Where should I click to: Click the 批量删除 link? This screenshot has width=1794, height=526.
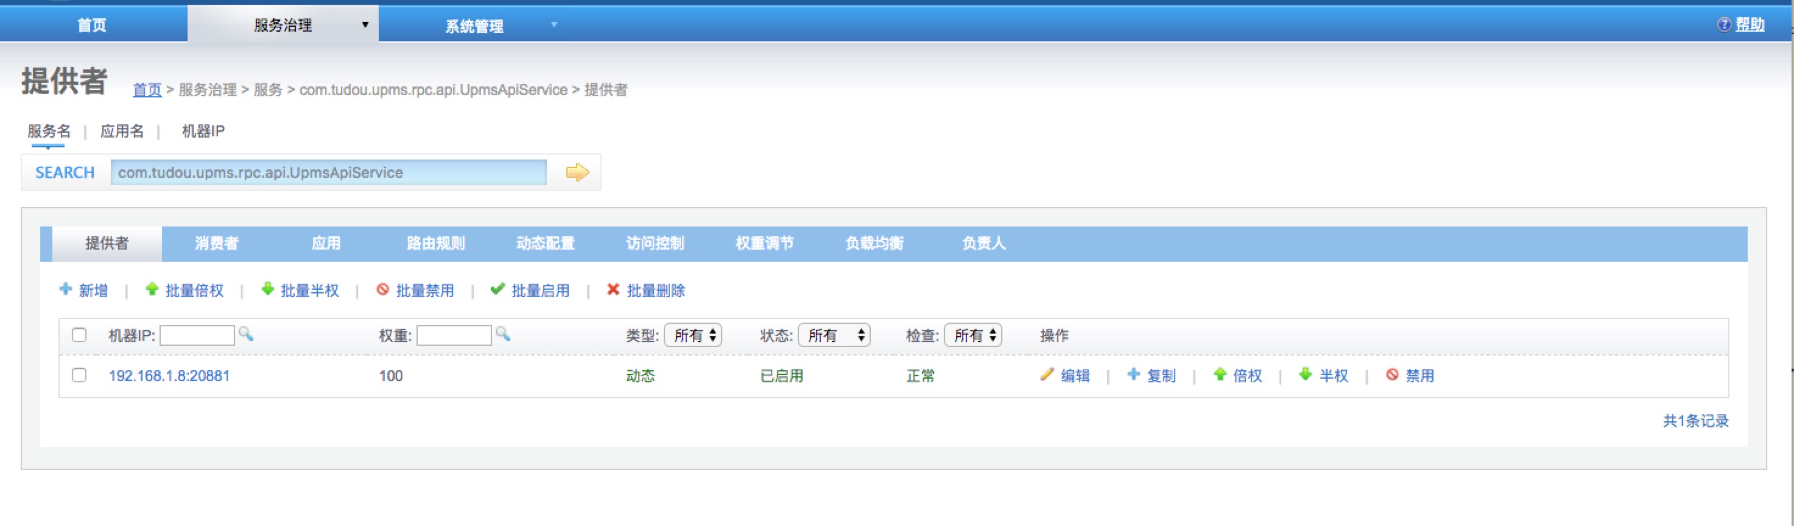click(656, 290)
